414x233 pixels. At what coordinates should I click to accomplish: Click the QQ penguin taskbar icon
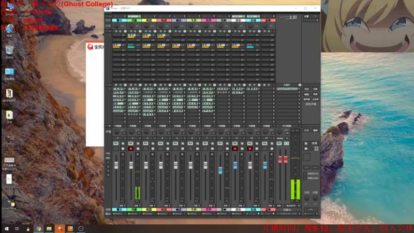[28, 228]
